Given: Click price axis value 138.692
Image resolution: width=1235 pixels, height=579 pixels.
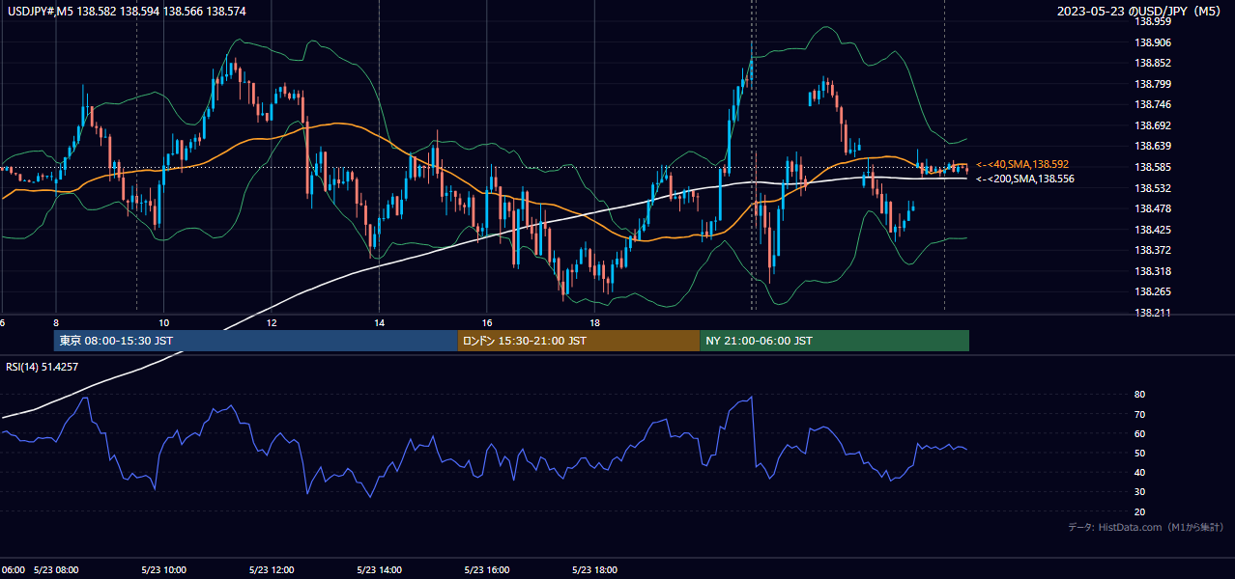Looking at the screenshot, I should [1151, 125].
